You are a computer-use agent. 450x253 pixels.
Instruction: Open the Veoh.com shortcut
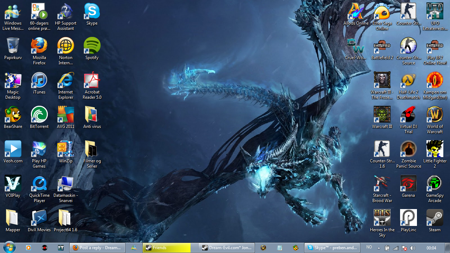tap(13, 149)
